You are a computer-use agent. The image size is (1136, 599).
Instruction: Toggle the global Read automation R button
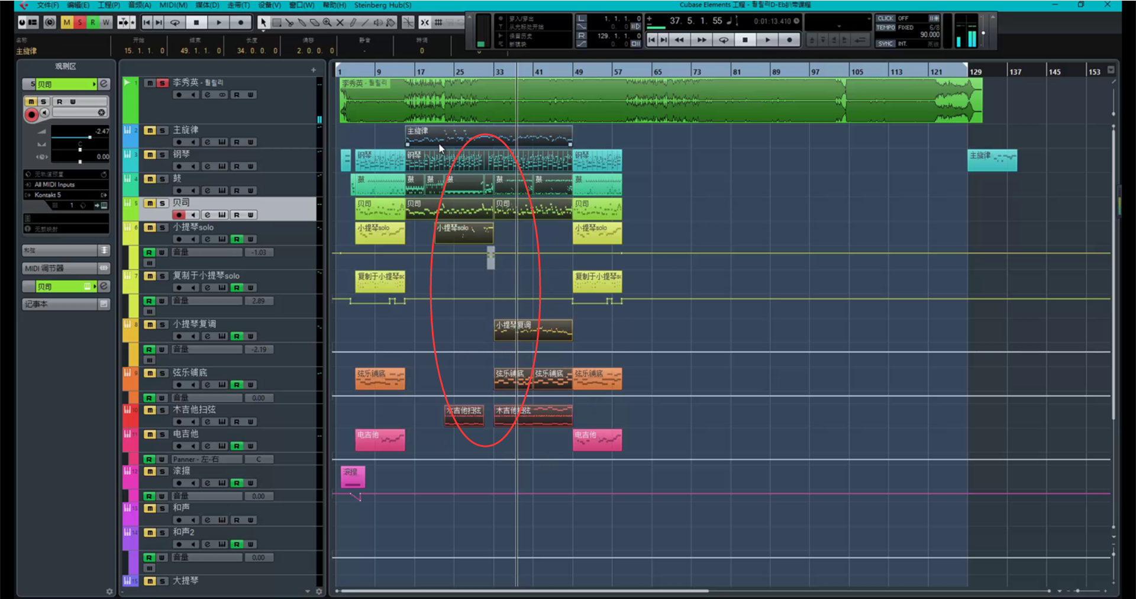tap(93, 22)
